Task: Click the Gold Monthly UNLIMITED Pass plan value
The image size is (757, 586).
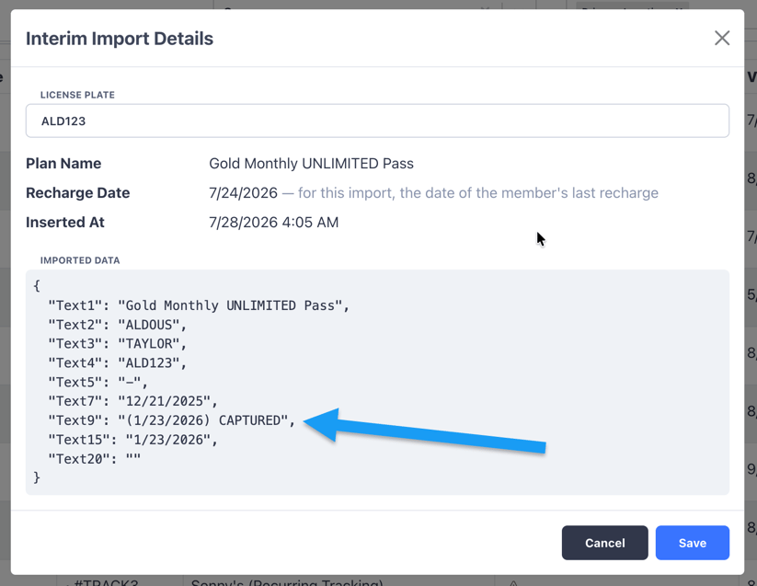Action: point(311,164)
